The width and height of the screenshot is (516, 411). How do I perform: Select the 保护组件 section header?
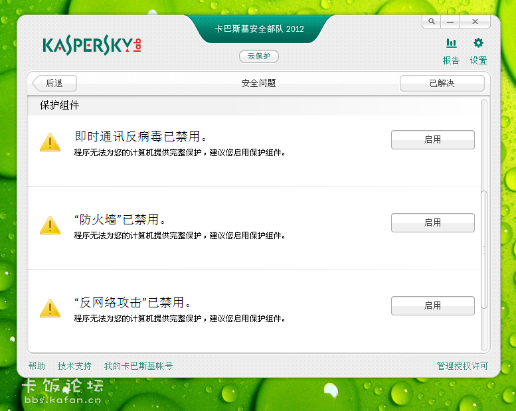click(59, 106)
